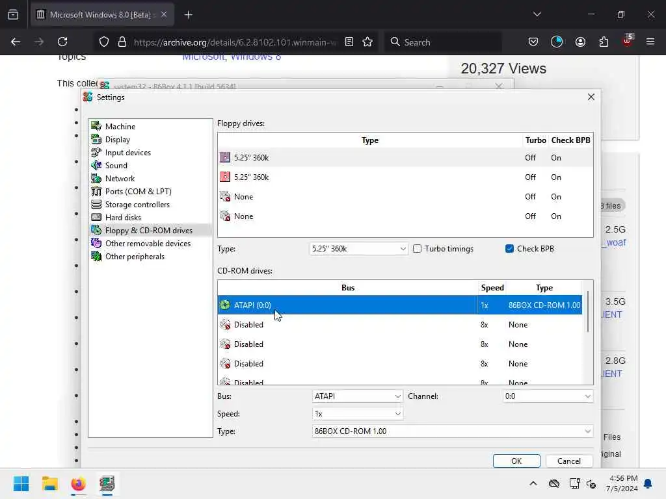Open floppy Type dropdown 5.25" 360k
The width and height of the screenshot is (666, 499).
point(359,249)
